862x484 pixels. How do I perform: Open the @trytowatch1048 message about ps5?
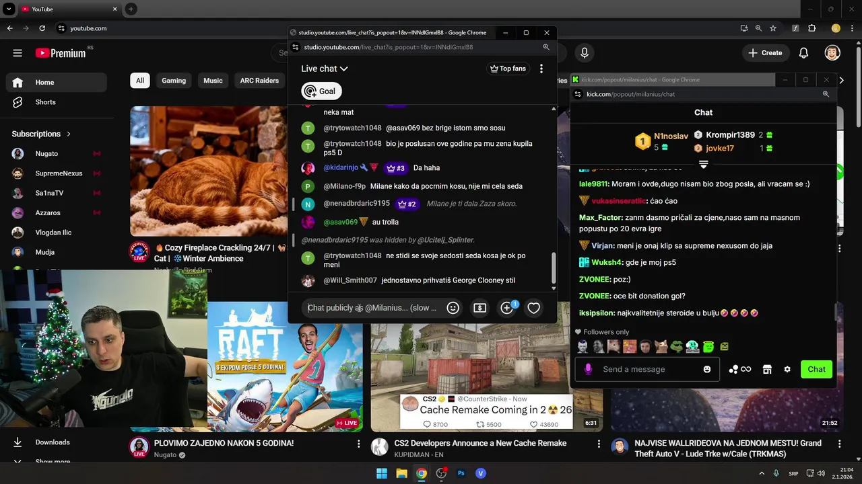[x=427, y=148]
